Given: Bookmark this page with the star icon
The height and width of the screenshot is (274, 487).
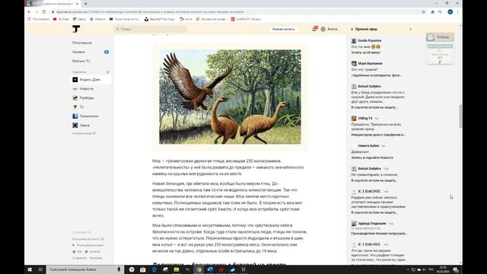Looking at the screenshot, I should coord(423,12).
